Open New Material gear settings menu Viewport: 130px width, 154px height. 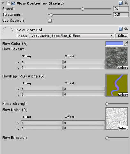point(126,29)
